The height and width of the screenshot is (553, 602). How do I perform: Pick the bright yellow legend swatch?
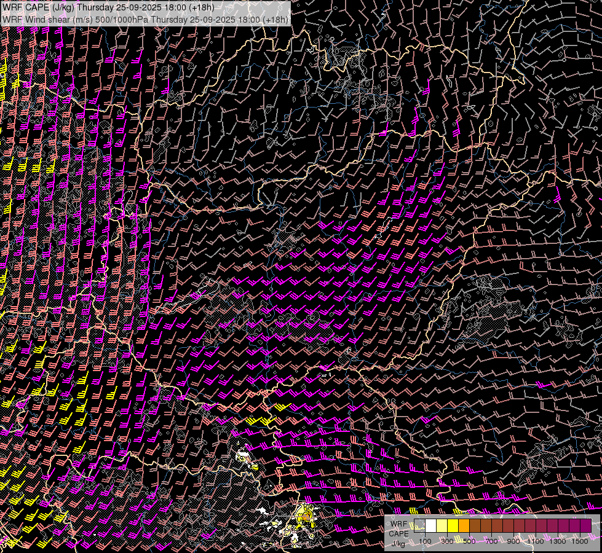pos(453,525)
